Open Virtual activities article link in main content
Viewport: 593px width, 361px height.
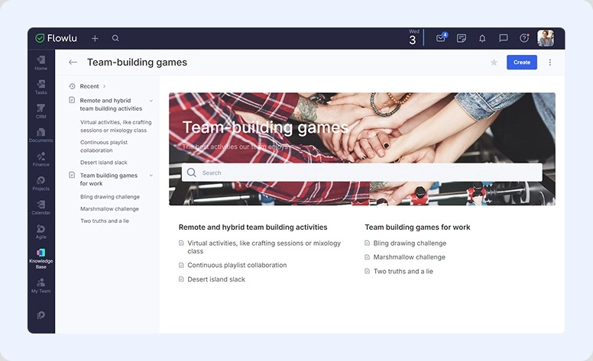(x=264, y=247)
